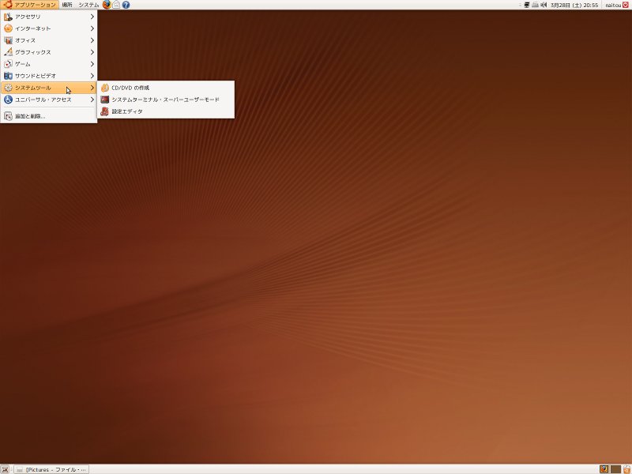The width and height of the screenshot is (632, 474).
Task: Expand the インターネット submenu arrow
Action: pyautogui.click(x=92, y=28)
